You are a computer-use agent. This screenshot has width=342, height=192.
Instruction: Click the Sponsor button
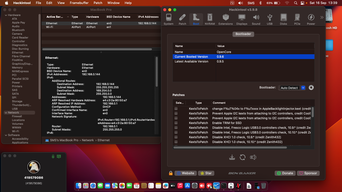[308, 173]
